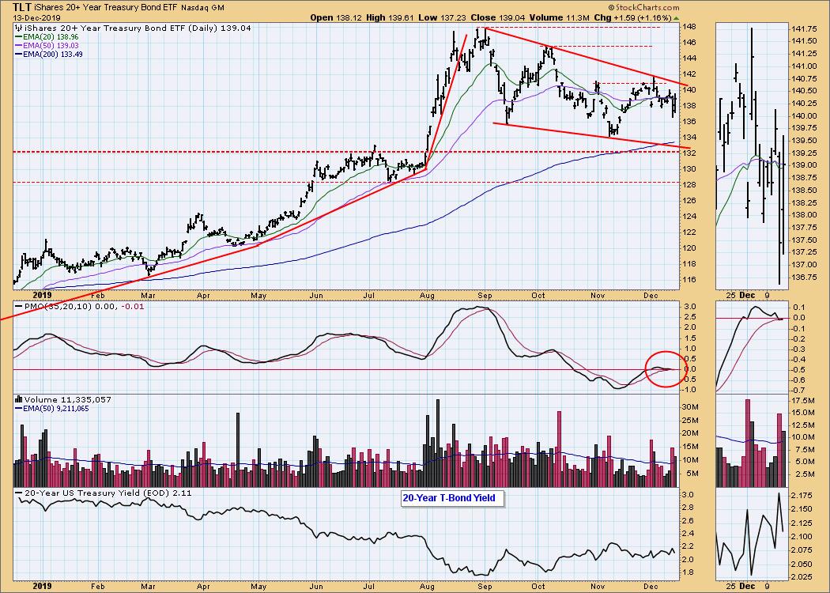Click the 136.75 label in zoom panel axis
Image resolution: width=830 pixels, height=593 pixels.
coord(804,277)
